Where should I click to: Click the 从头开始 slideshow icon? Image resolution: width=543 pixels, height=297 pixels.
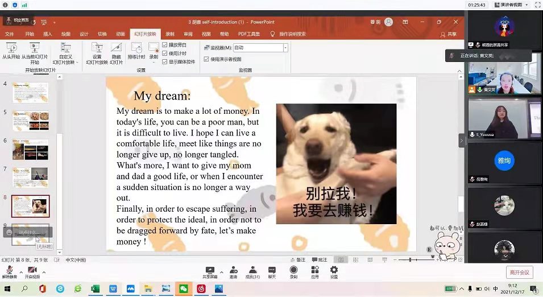point(11,48)
